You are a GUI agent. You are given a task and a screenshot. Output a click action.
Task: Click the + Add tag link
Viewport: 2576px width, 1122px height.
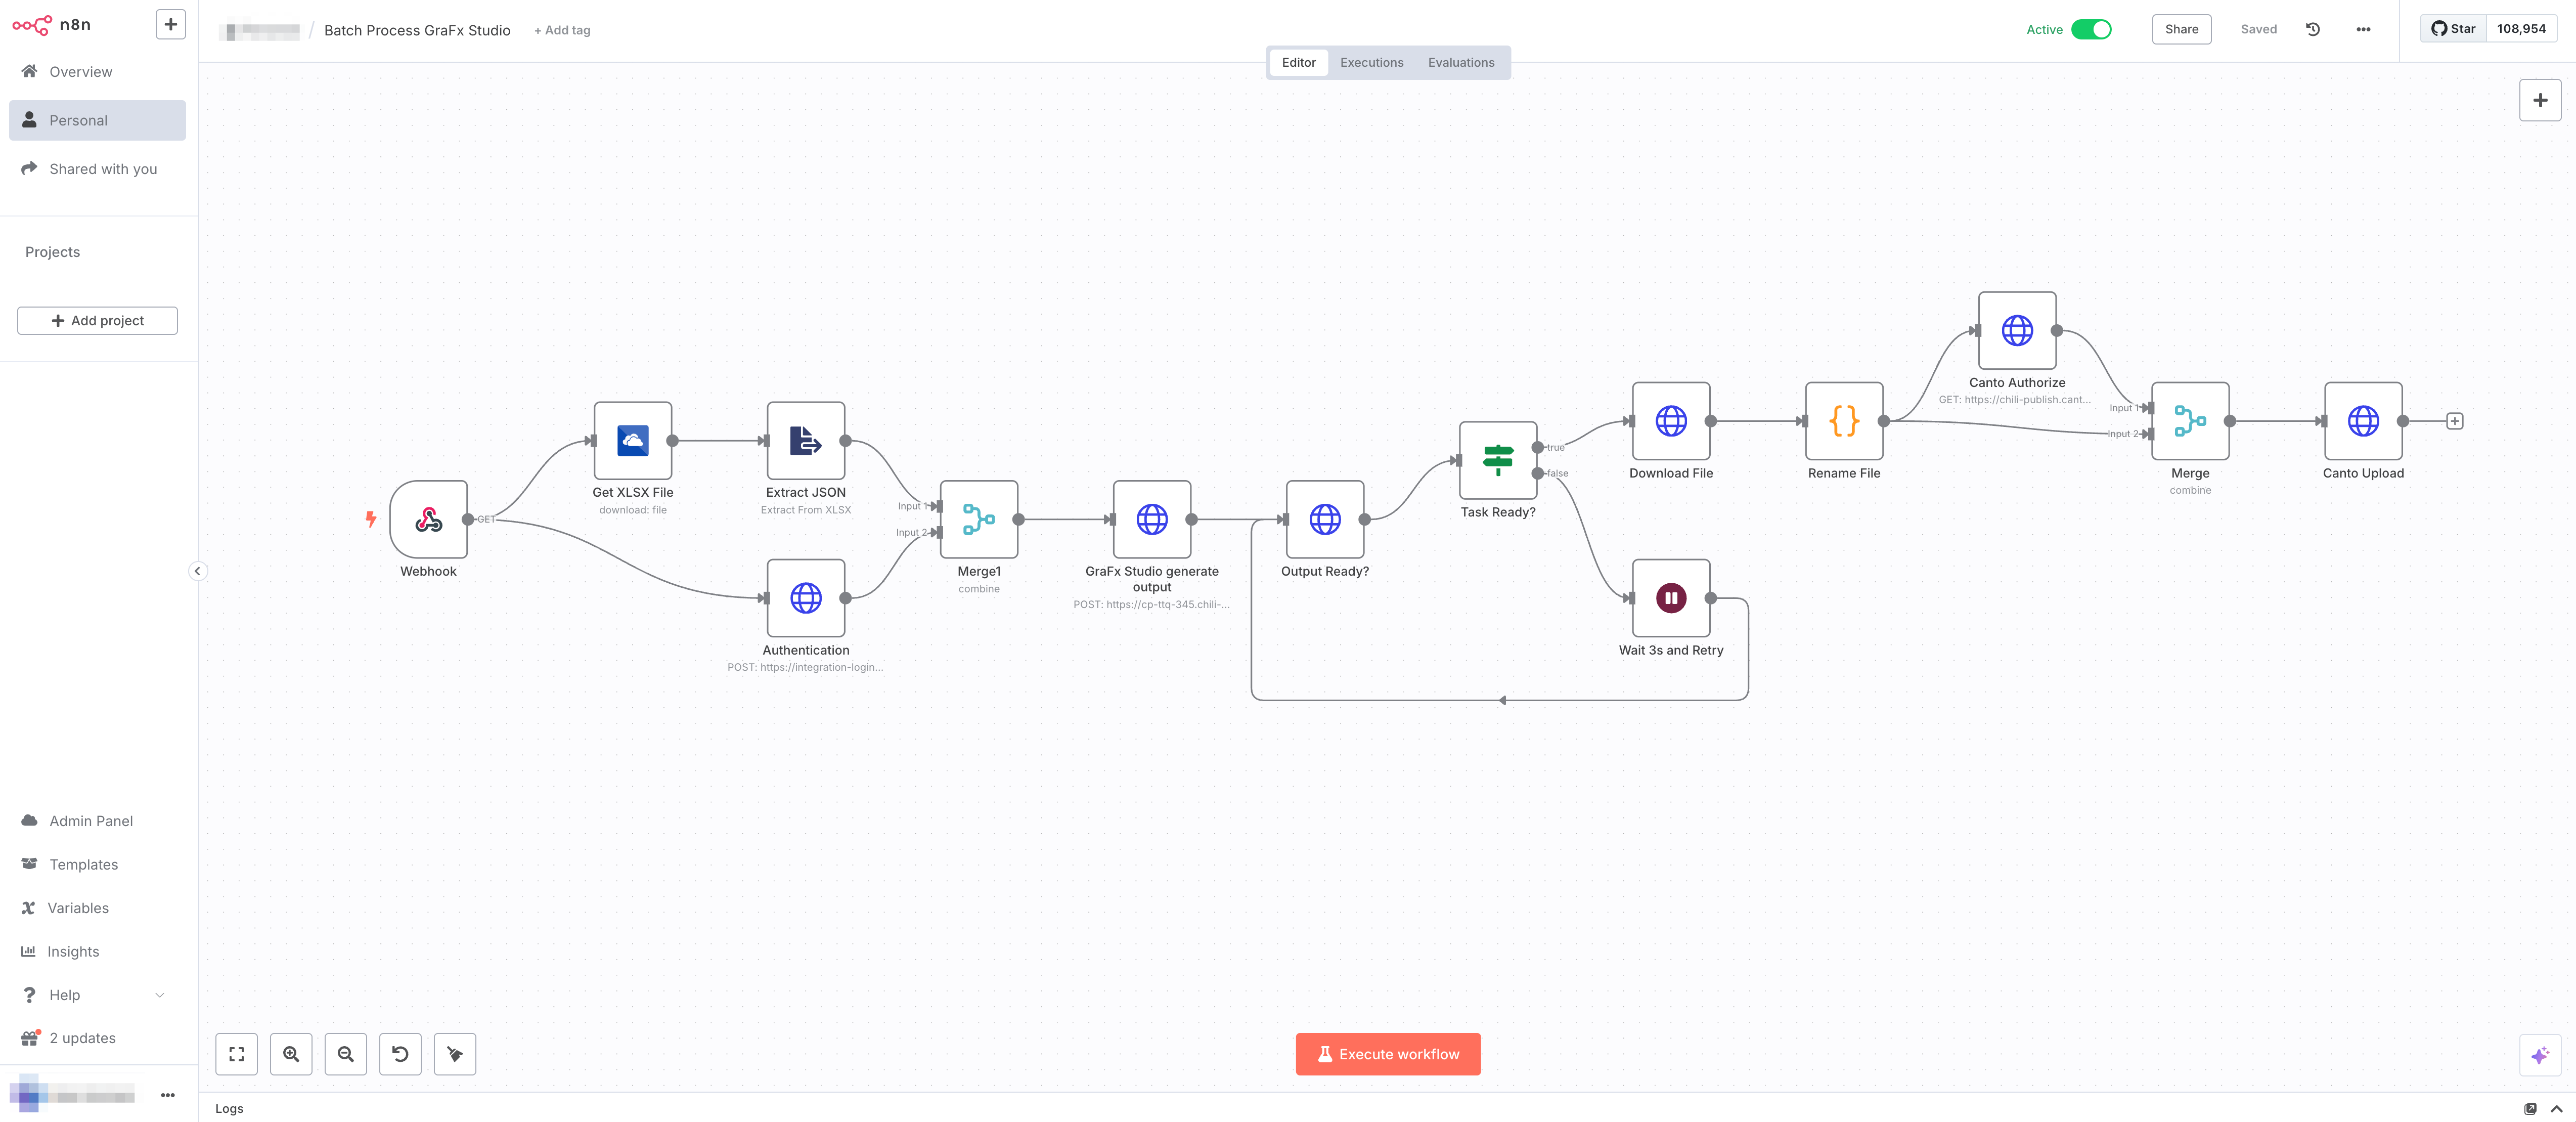562,30
